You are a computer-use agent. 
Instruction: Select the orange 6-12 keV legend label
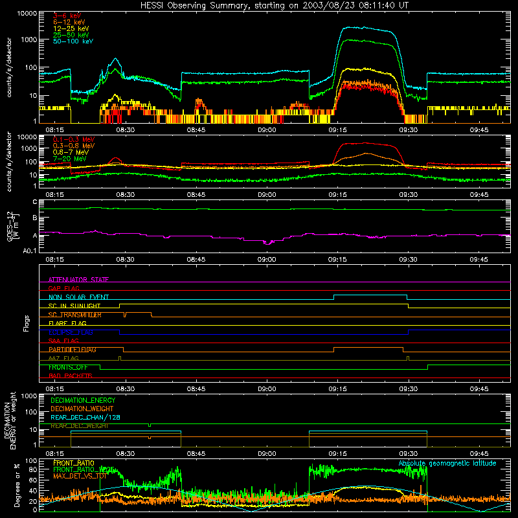click(x=69, y=22)
